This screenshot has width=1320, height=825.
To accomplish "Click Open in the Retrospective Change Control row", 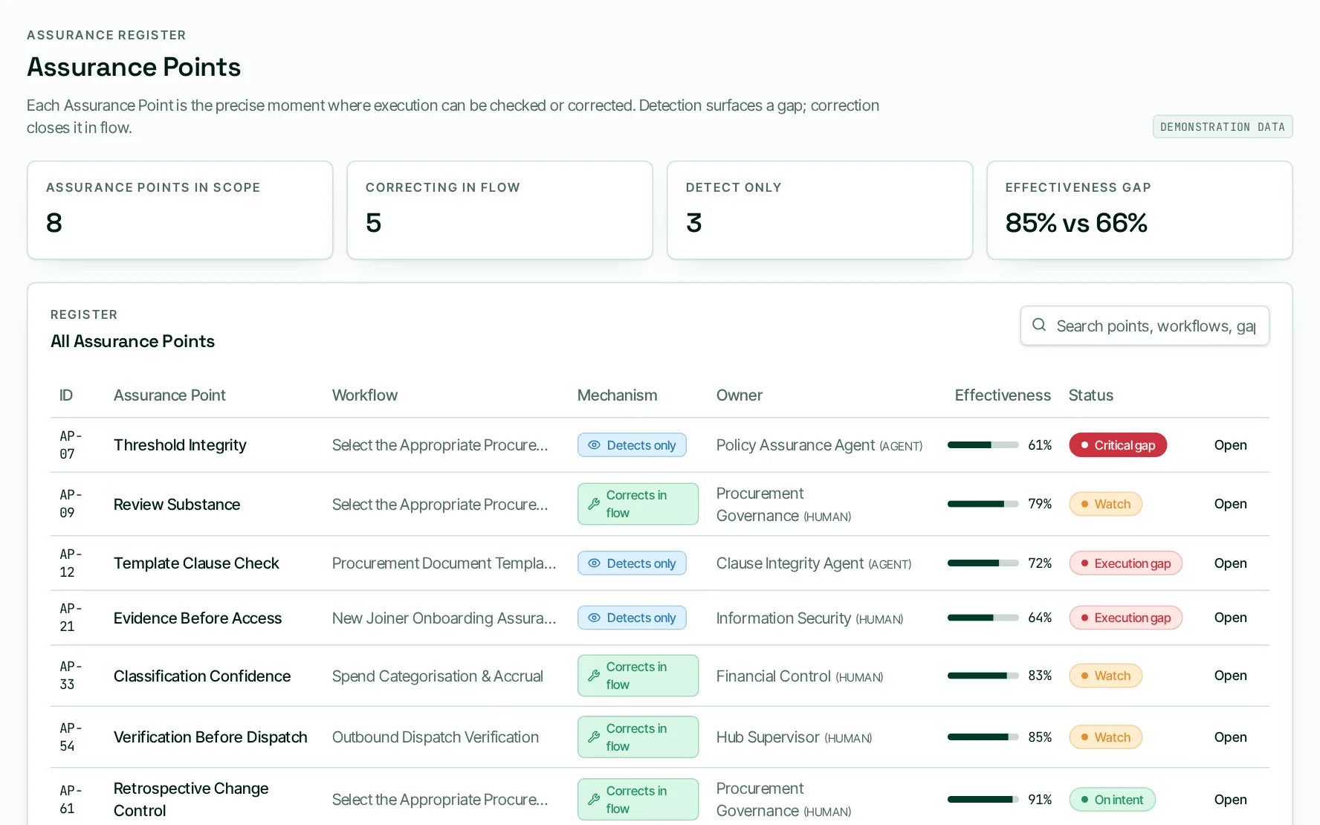I will point(1231,800).
